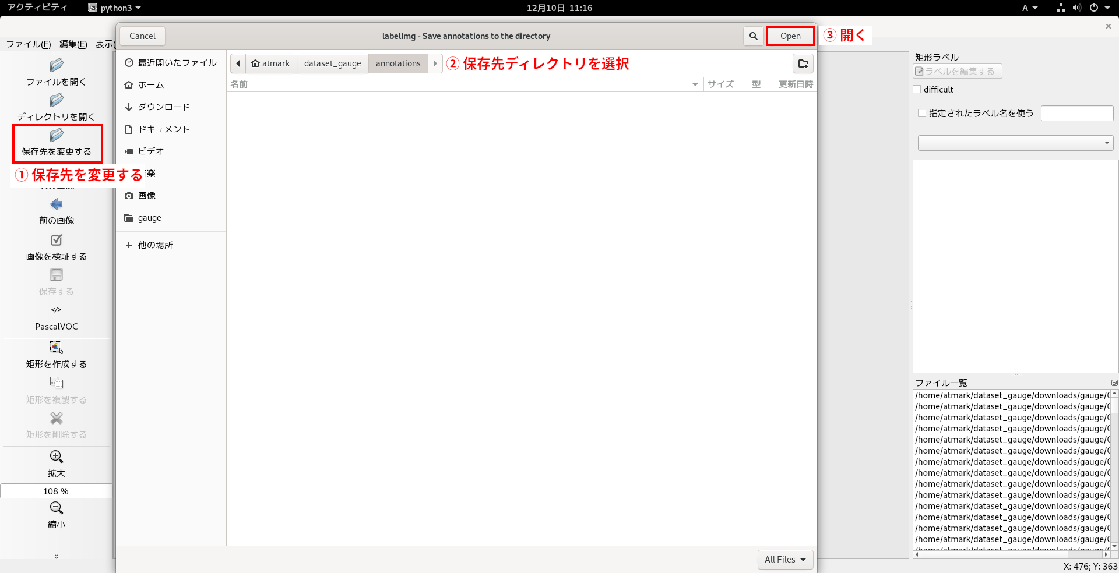Click the Save floppy disk icon
1119x573 pixels.
tap(57, 275)
